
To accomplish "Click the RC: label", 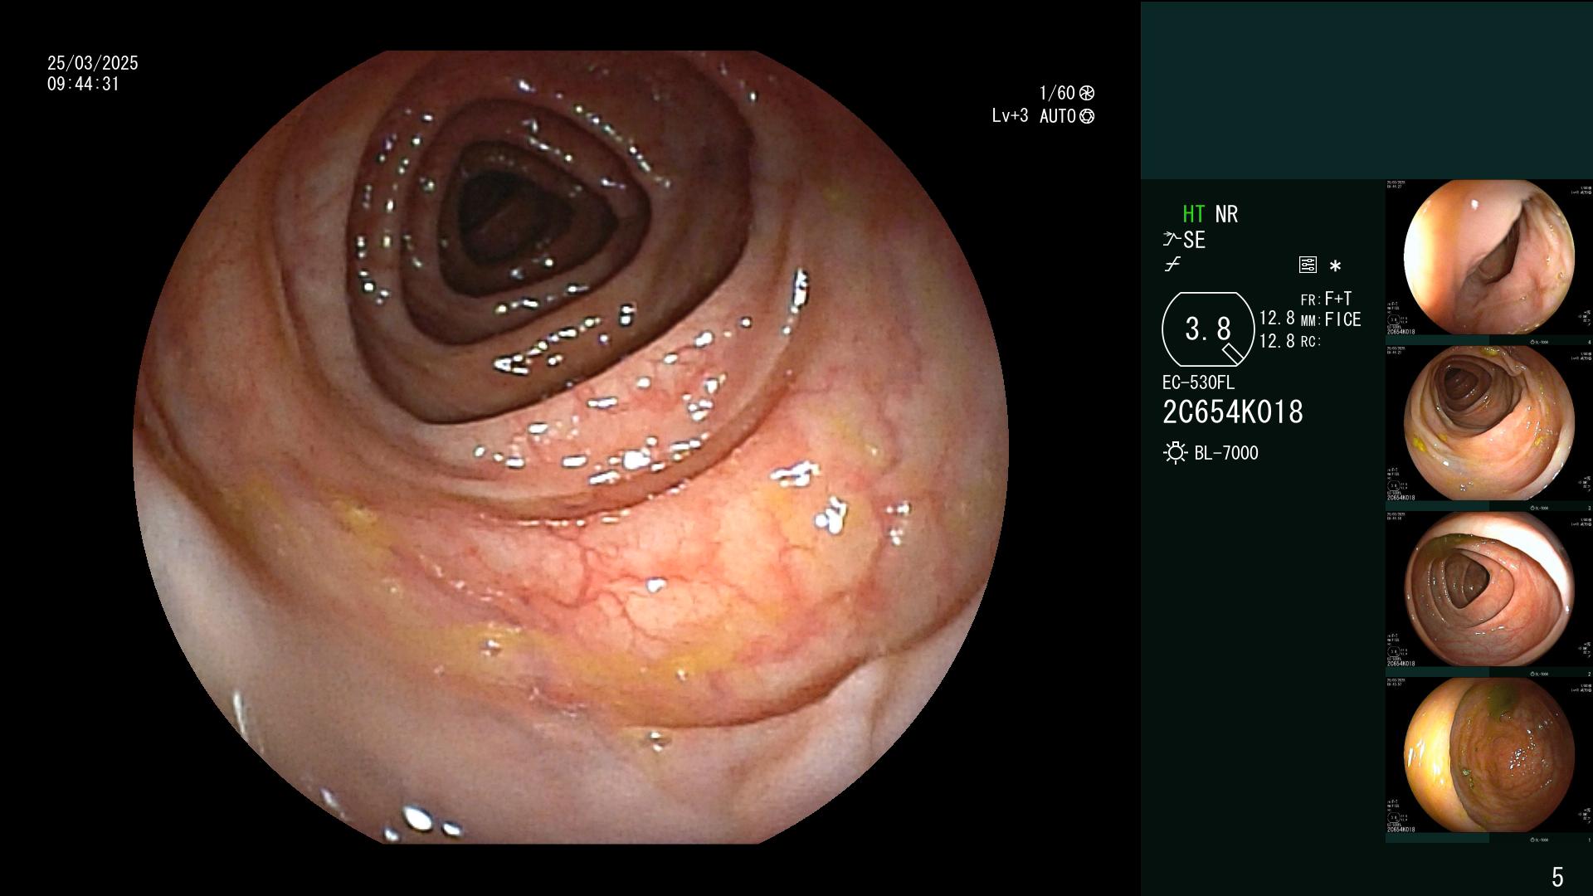I will click(1311, 342).
